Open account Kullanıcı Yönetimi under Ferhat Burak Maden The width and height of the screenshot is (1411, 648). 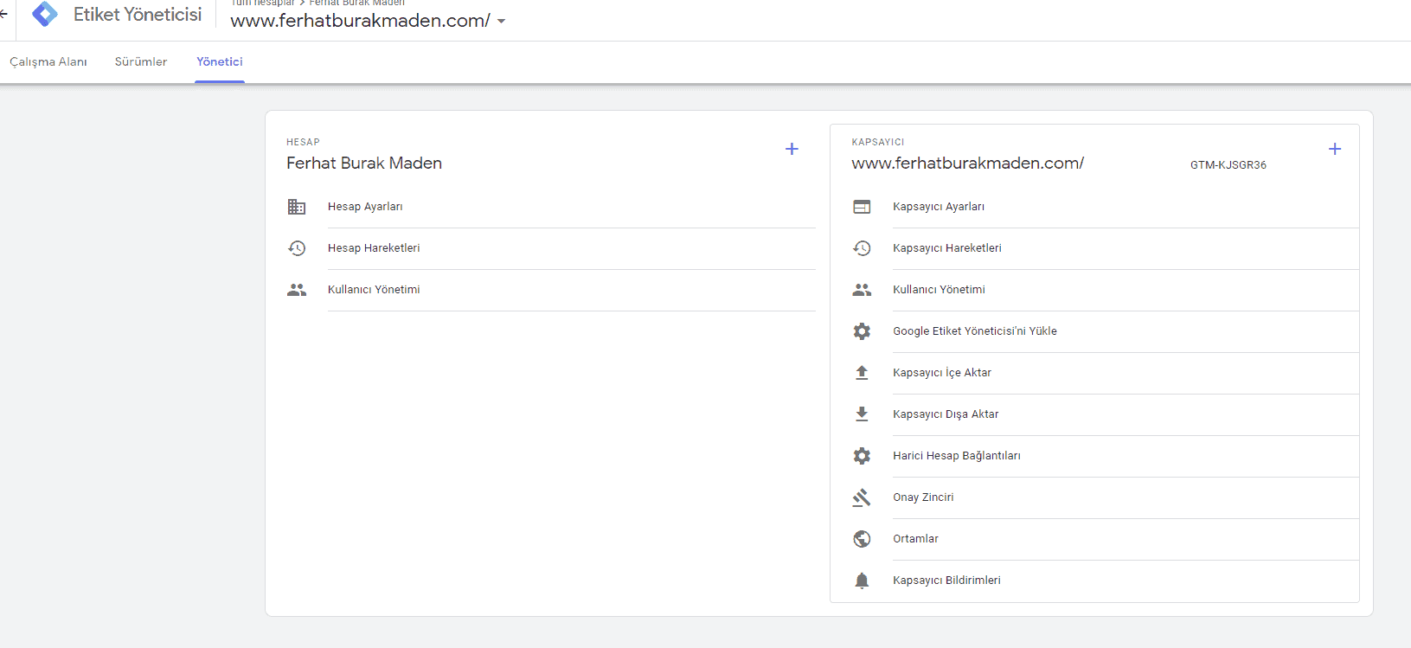click(x=374, y=290)
